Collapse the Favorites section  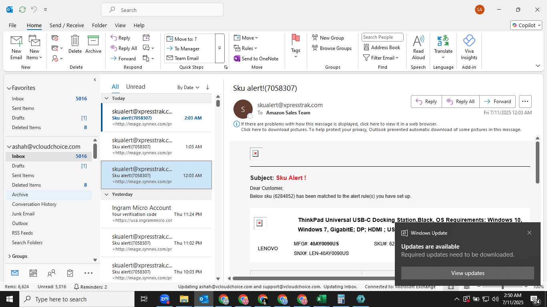point(9,88)
